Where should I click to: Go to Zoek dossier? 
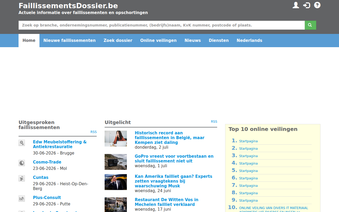click(118, 41)
